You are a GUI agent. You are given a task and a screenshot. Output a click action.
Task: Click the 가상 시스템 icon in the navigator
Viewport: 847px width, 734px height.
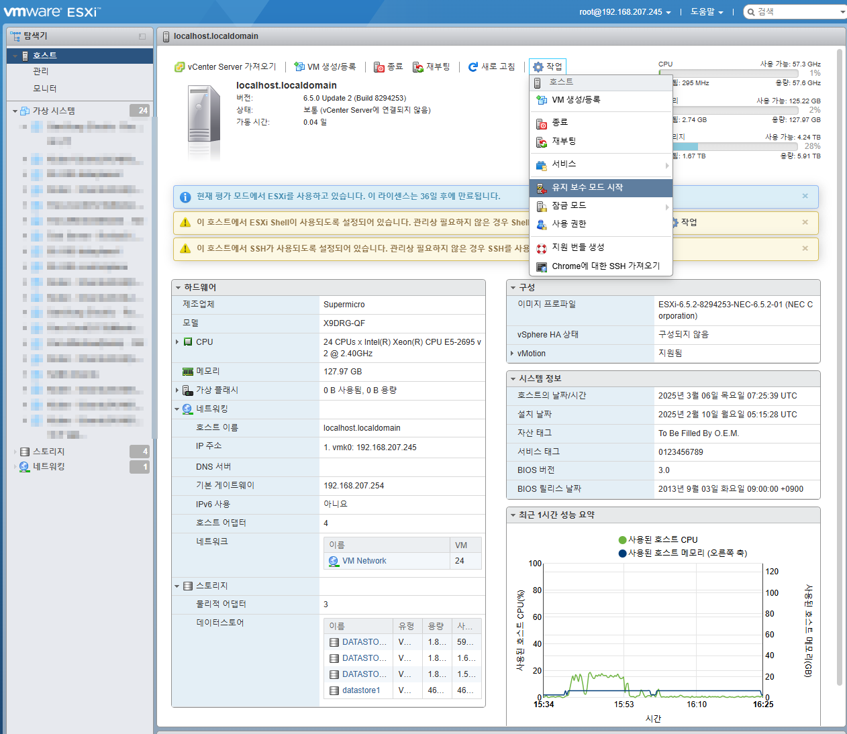[x=25, y=111]
